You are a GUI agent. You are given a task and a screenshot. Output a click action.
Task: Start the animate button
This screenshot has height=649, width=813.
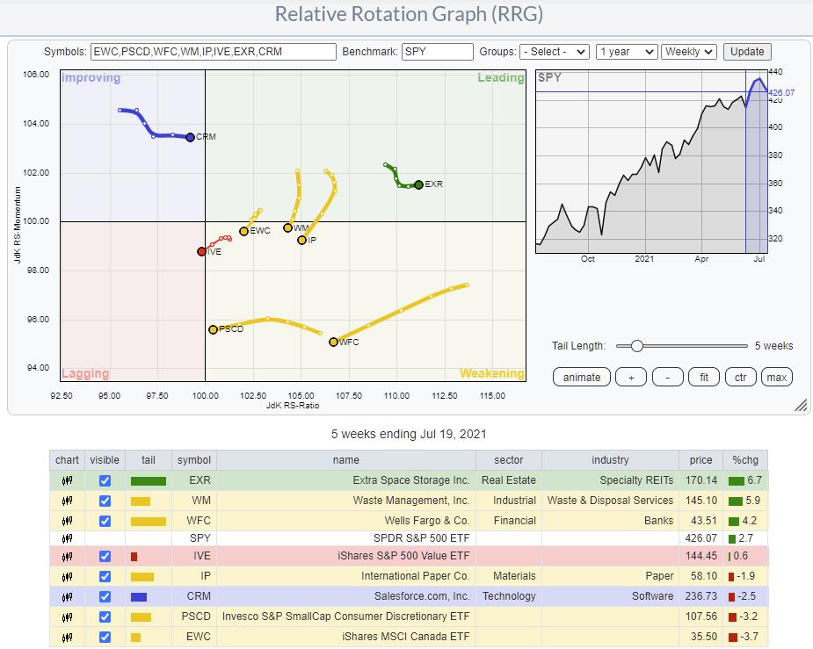(x=582, y=377)
